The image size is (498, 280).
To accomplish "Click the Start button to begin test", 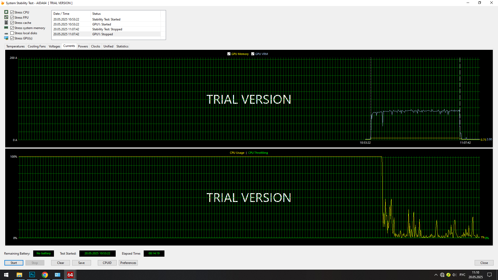I will click(x=14, y=263).
